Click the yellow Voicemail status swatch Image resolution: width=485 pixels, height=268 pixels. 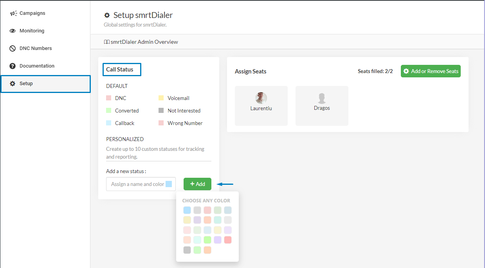pos(161,98)
